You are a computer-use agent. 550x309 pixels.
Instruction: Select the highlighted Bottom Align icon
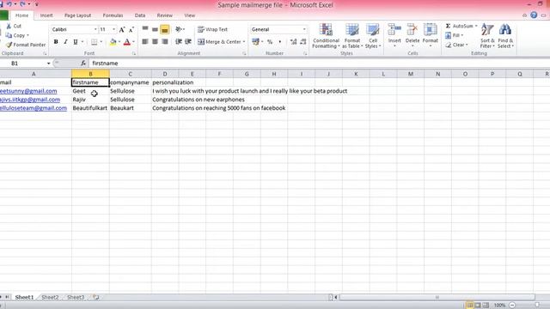point(164,30)
